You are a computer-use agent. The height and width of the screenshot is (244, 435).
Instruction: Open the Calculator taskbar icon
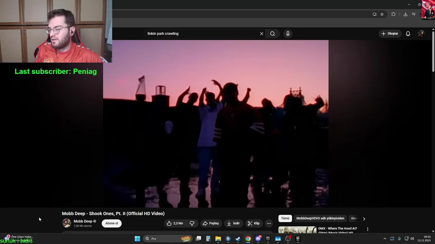tap(208, 239)
